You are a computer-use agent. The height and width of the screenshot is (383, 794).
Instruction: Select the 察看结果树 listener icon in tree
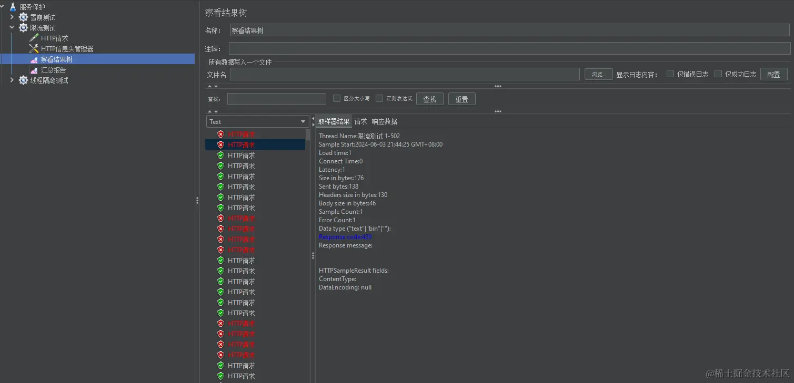34,60
